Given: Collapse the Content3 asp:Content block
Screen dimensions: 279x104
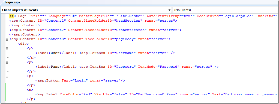Looking at the screenshot, I should [x=7, y=39].
